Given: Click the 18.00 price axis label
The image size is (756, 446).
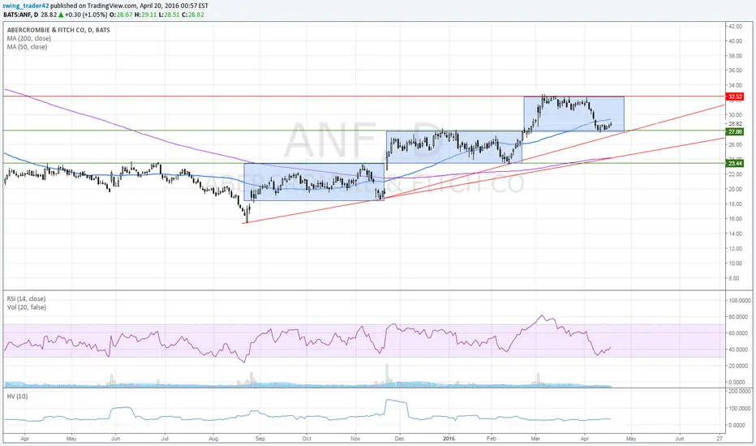Looking at the screenshot, I should point(735,204).
